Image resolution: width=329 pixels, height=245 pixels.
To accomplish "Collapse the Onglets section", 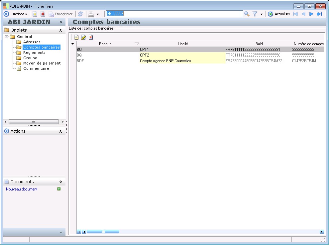I will pos(60,30).
